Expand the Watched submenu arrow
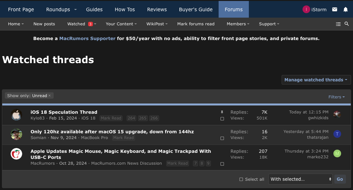Image resolution: width=353 pixels, height=190 pixels. point(95,24)
